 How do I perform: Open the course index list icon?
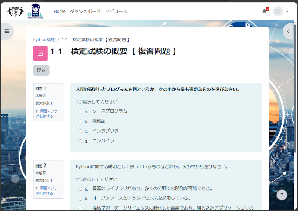(x=7, y=31)
